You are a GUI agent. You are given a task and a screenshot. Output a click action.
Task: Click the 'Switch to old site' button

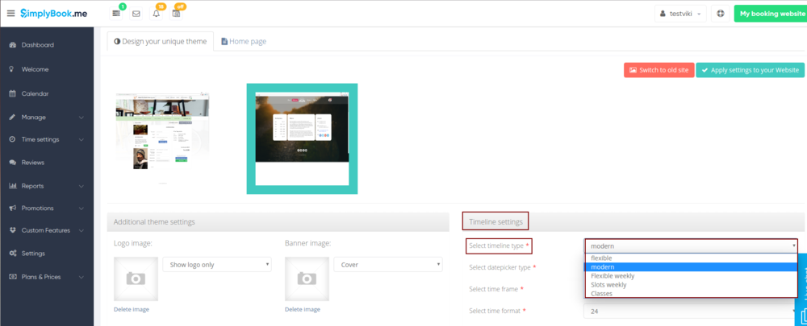659,70
